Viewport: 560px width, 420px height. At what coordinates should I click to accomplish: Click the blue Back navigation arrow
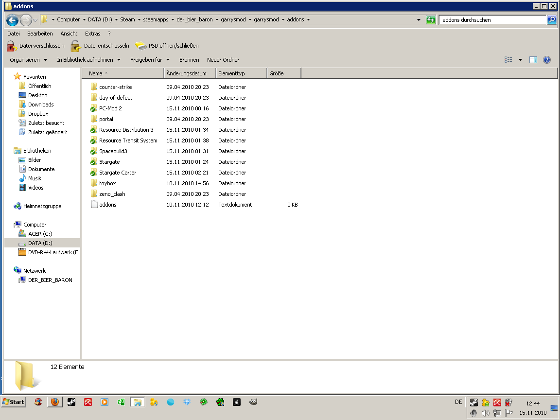(x=13, y=20)
